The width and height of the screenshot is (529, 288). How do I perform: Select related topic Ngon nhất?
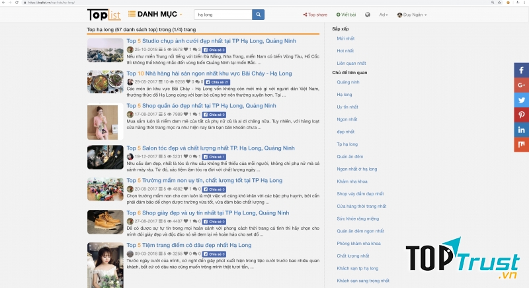pos(346,120)
